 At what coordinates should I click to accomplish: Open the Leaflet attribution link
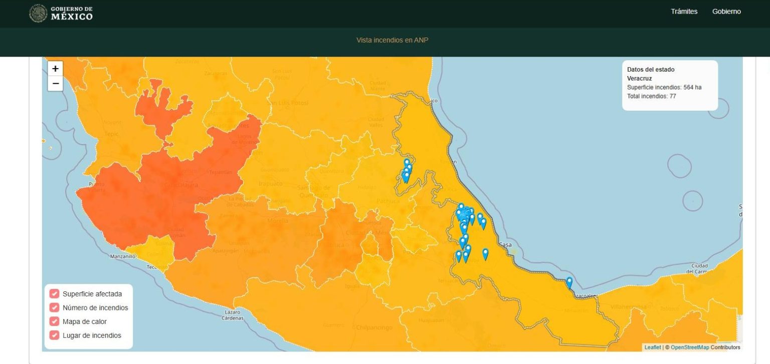(x=652, y=347)
